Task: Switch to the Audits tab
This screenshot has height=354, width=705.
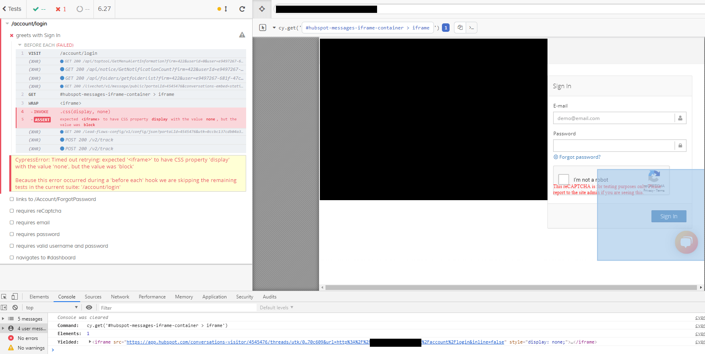Action: 270,297
